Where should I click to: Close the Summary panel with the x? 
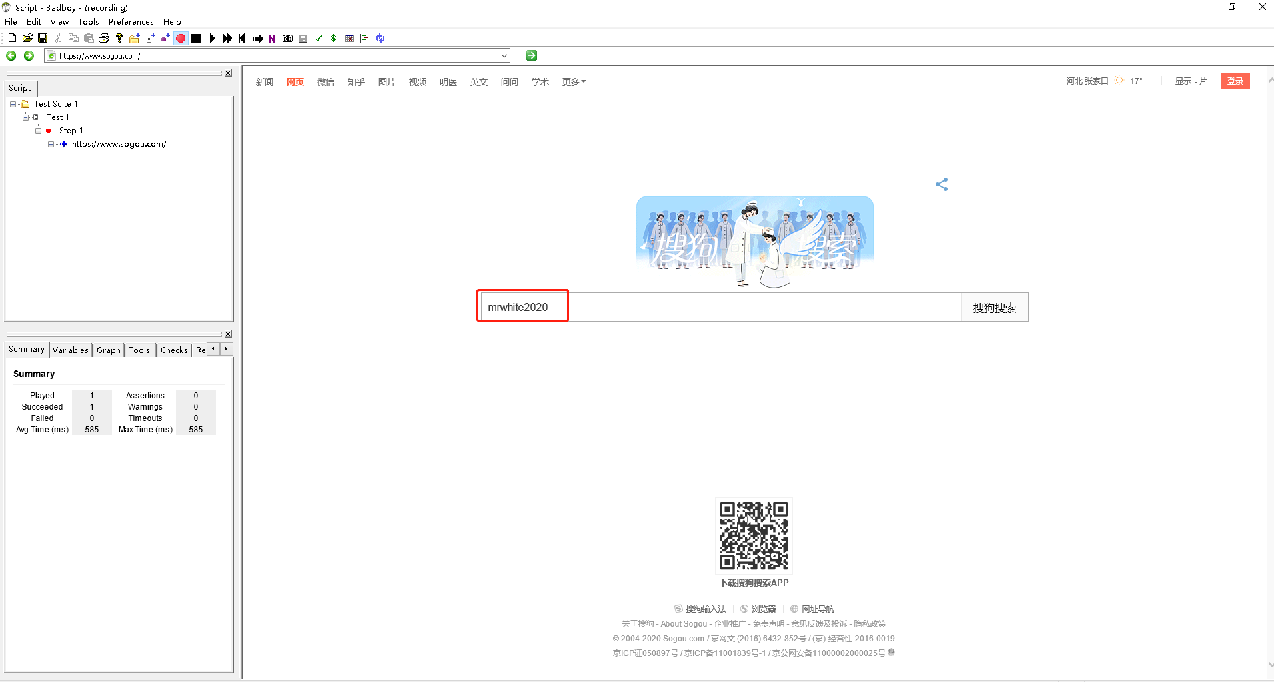click(x=228, y=334)
